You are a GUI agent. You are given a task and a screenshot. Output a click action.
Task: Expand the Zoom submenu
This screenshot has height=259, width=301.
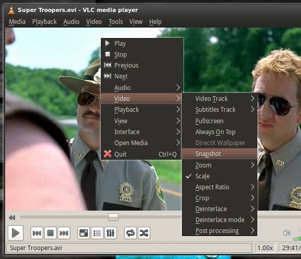click(219, 165)
